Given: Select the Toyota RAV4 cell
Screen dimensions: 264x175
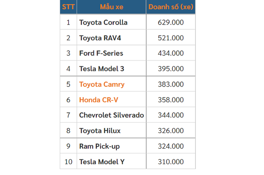Looking at the screenshot, I should [100, 38].
